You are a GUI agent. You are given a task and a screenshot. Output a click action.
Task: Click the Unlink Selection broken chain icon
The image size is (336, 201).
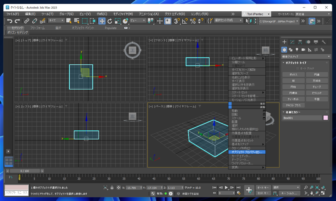[34, 21]
